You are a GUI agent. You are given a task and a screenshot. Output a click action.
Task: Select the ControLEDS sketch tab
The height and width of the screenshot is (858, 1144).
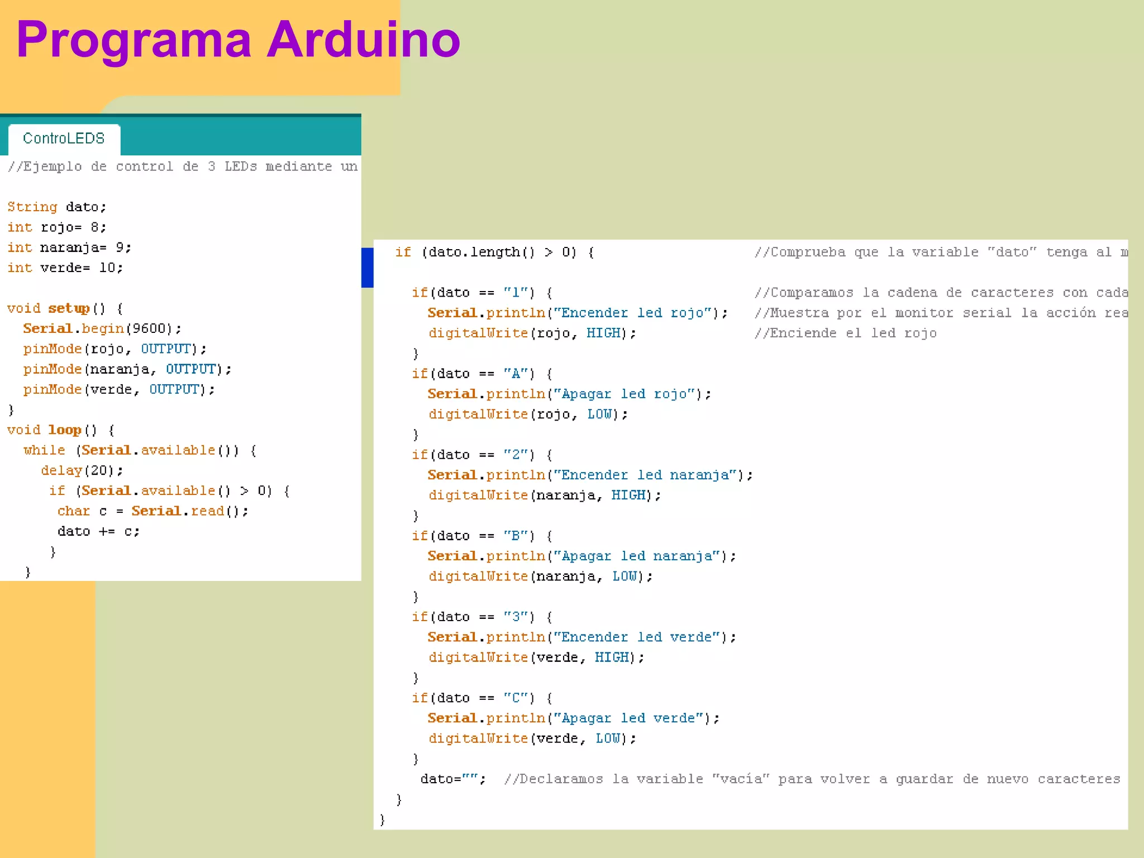click(x=64, y=139)
